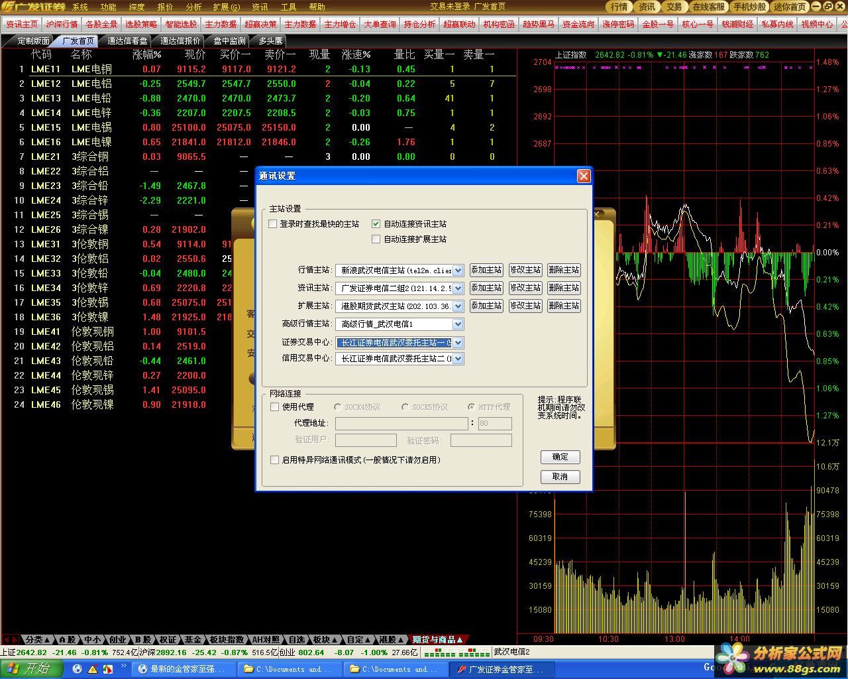Open the 功能 menu

[x=108, y=7]
